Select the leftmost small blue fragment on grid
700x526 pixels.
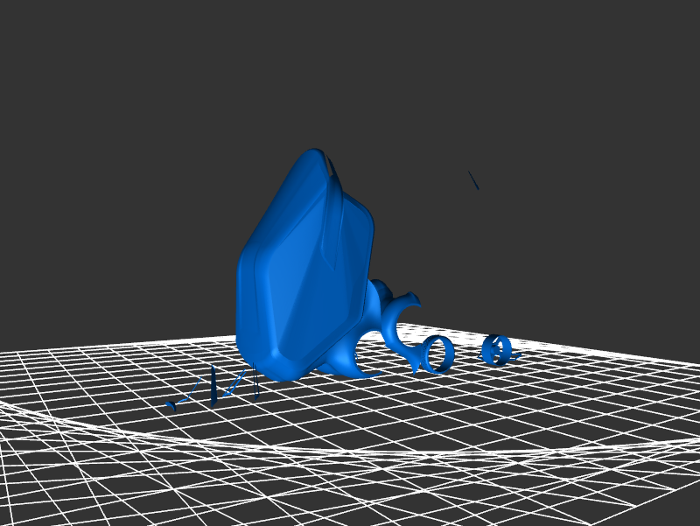tap(171, 405)
